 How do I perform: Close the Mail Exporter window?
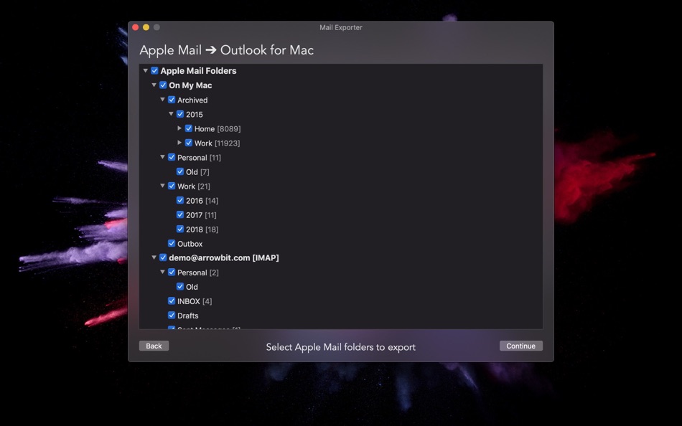coord(135,27)
